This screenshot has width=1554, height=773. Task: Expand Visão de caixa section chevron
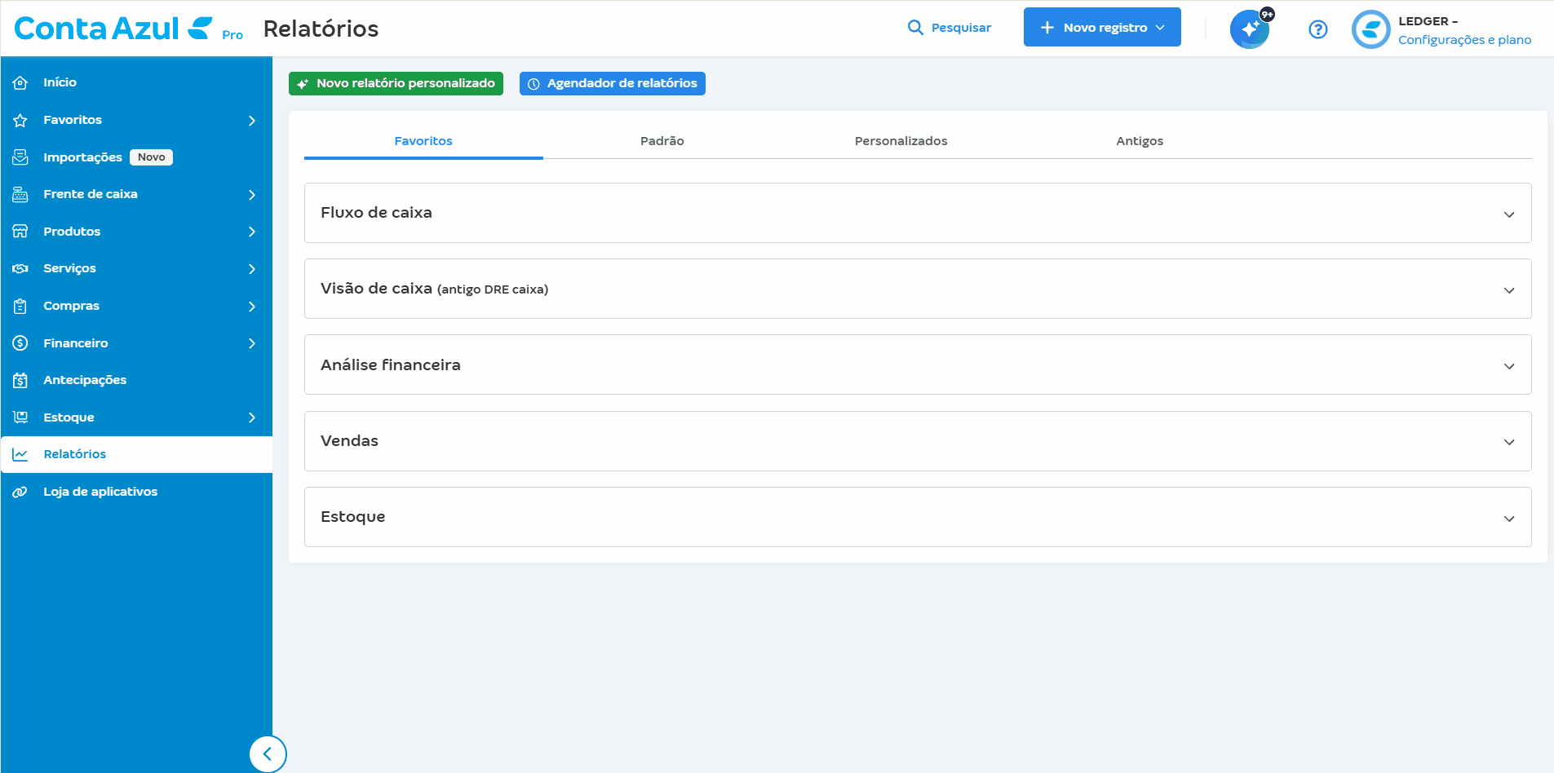click(x=1509, y=290)
